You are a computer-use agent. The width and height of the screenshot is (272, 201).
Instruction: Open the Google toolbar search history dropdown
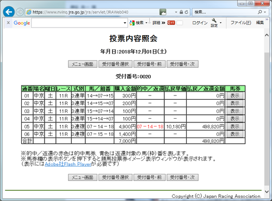tap(125, 23)
